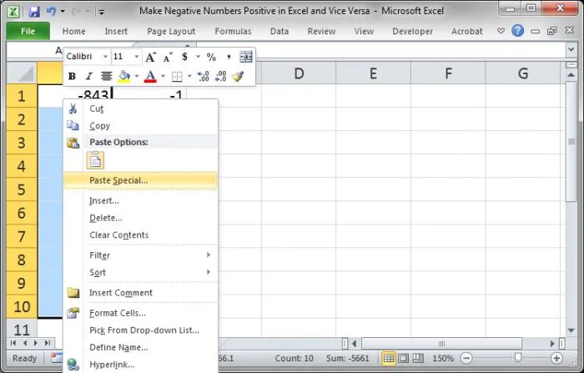Viewport: 584px width, 373px height.
Task: Expand the formula bar chevron
Action: pyautogui.click(x=571, y=49)
